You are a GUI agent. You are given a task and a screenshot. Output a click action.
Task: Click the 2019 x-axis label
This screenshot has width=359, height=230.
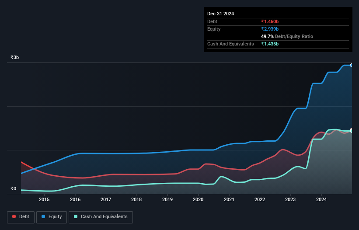coord(167,199)
